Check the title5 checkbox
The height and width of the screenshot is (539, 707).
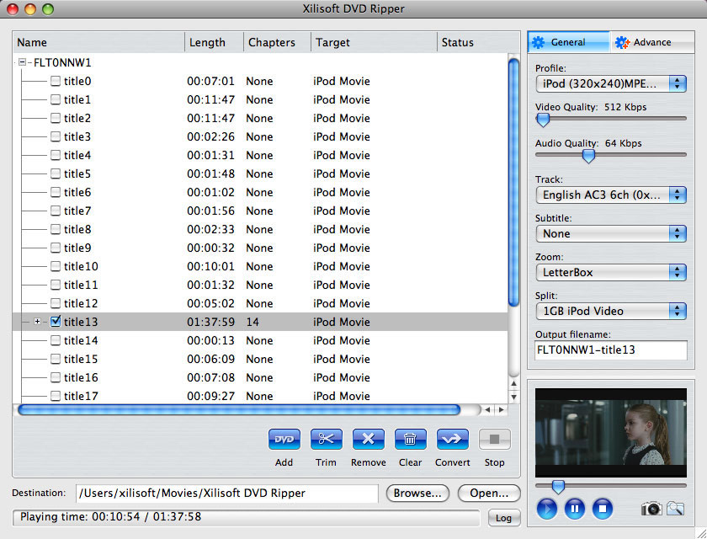[x=56, y=173]
